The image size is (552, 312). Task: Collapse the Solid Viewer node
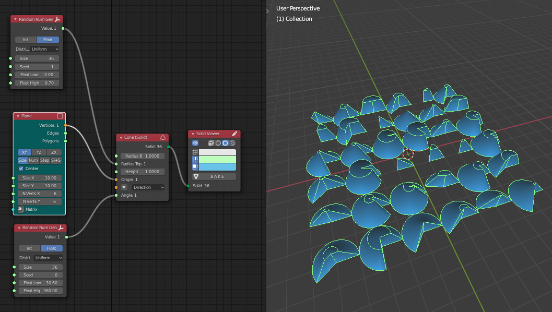pyautogui.click(x=193, y=134)
